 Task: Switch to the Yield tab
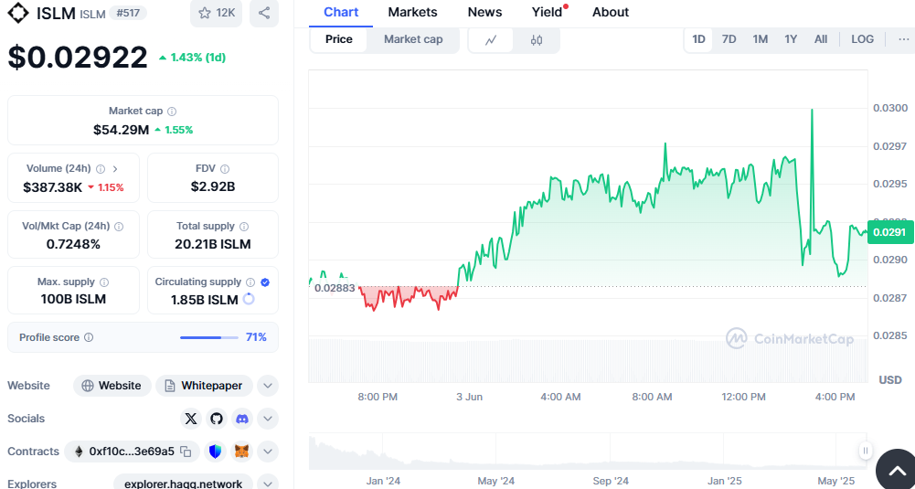pos(548,12)
